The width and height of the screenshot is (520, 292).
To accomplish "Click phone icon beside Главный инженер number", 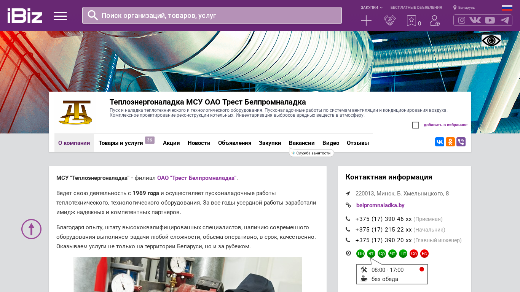I will 348,240.
